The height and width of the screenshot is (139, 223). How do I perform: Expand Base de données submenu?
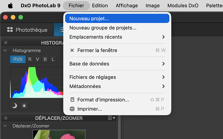pos(117,64)
